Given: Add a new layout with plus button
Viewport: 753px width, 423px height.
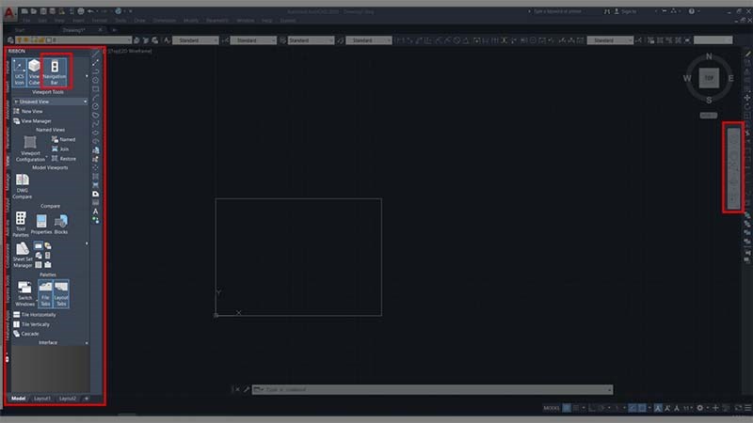Looking at the screenshot, I should [87, 399].
